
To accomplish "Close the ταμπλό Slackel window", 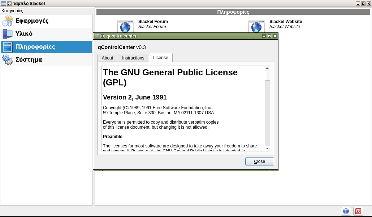I will [x=369, y=4].
